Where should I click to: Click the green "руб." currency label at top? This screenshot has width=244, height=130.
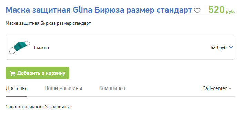tap(230, 11)
